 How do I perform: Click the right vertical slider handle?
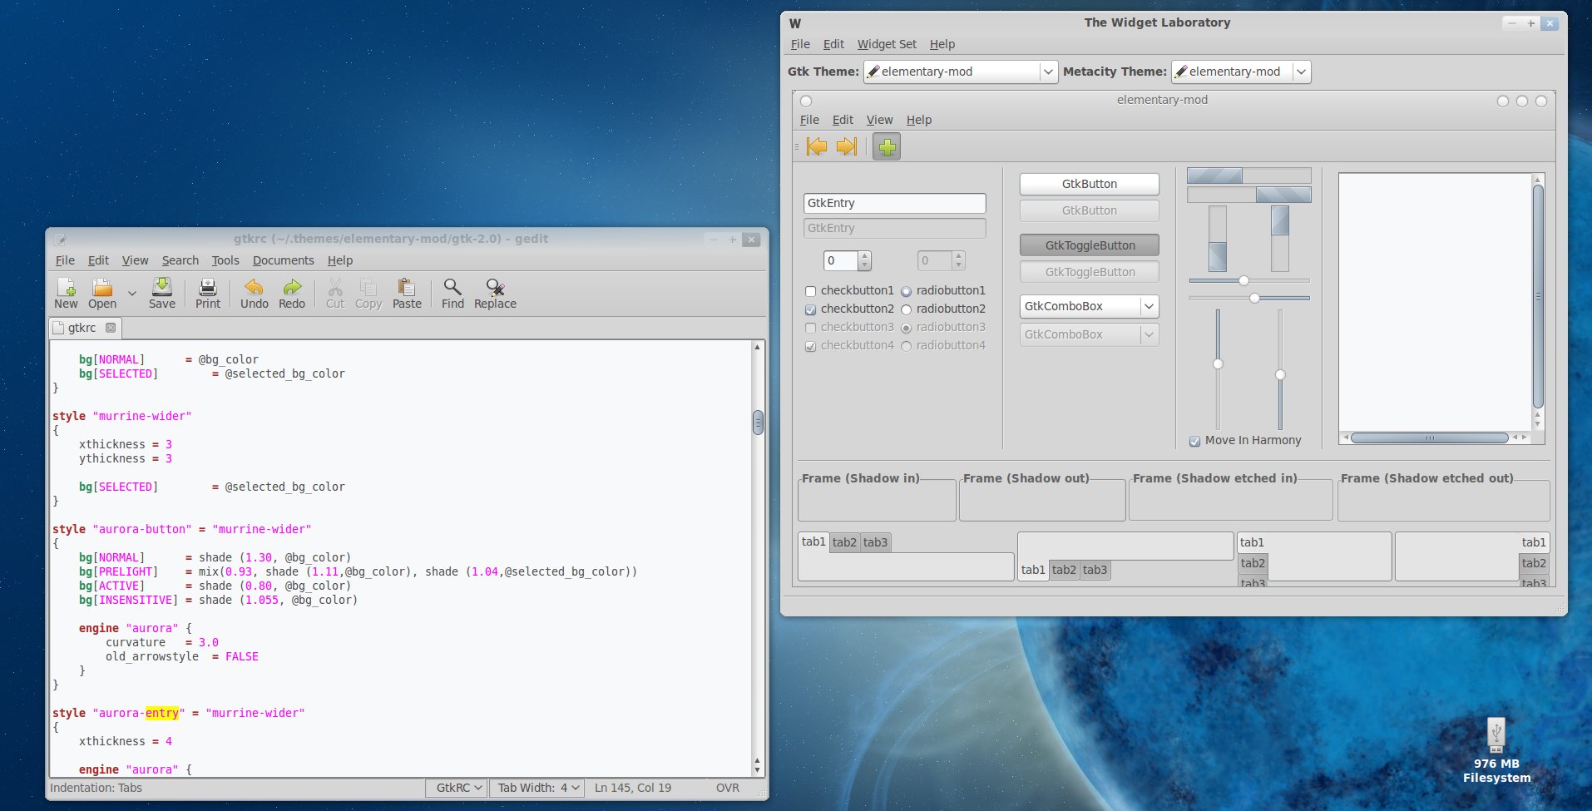(1280, 375)
